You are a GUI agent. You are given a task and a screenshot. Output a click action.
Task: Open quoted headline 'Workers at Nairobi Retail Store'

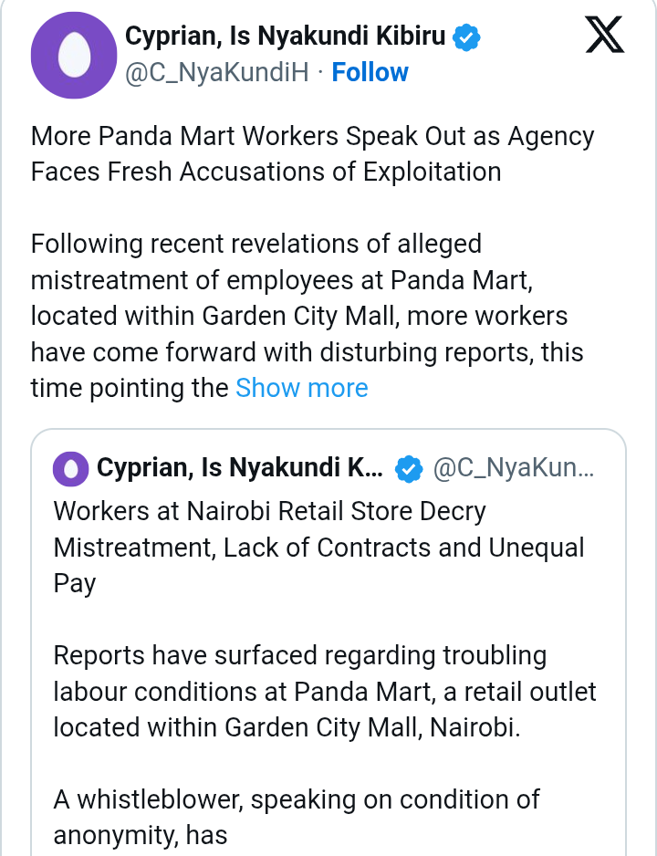pyautogui.click(x=269, y=511)
